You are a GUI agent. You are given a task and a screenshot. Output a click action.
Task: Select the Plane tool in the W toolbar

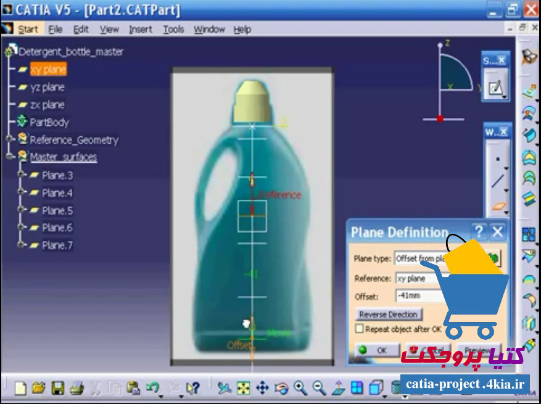(498, 206)
